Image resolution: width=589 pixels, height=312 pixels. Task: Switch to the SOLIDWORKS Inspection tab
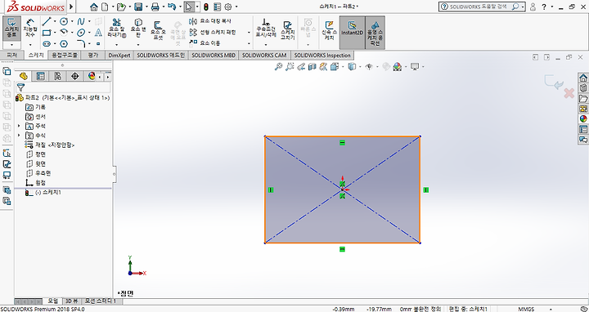(x=322, y=55)
